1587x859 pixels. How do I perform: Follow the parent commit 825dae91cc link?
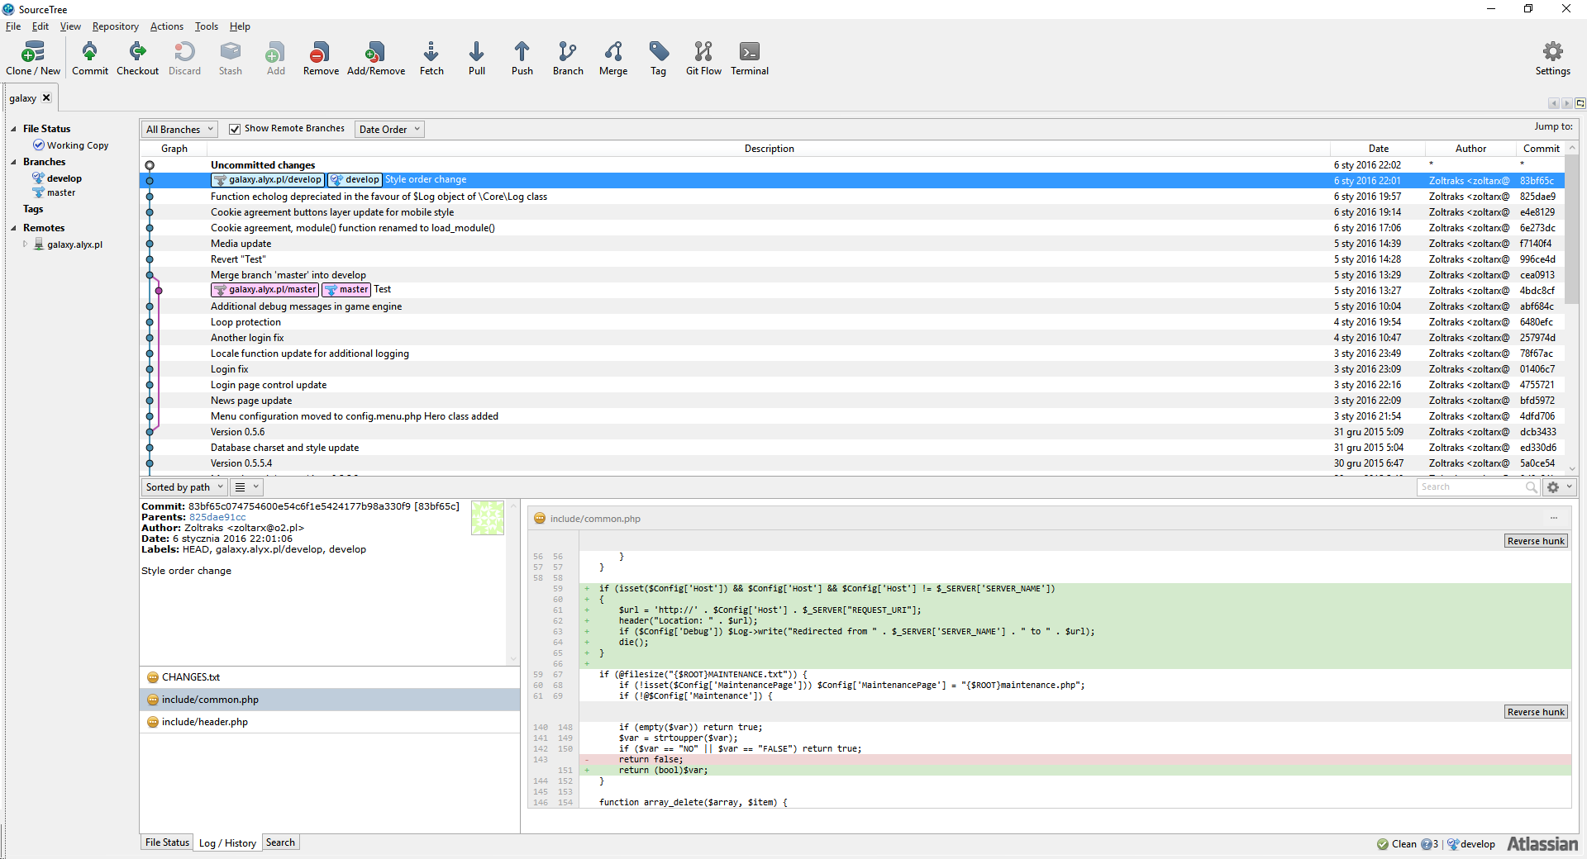click(x=217, y=517)
